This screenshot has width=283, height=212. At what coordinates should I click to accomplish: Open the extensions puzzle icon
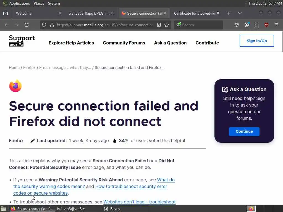click(256, 25)
